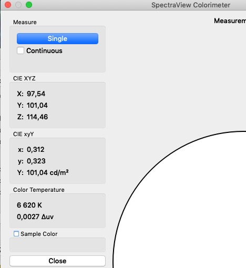Close the window with red button

8,5
